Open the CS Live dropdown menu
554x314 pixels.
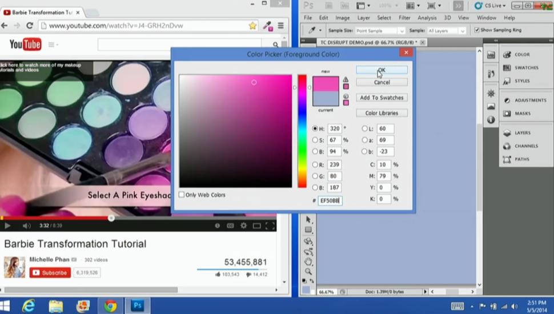click(493, 6)
